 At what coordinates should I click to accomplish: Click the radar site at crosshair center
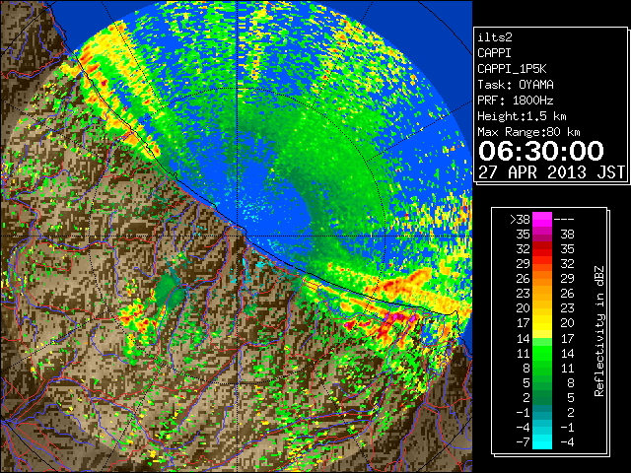238,236
